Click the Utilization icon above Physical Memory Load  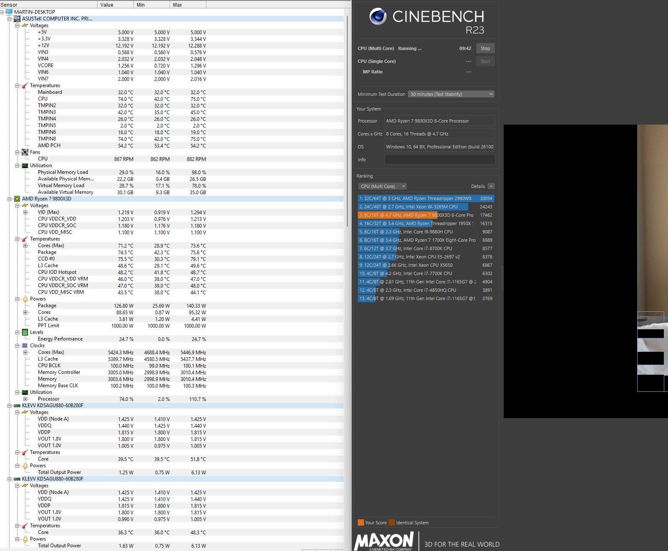tap(25, 165)
